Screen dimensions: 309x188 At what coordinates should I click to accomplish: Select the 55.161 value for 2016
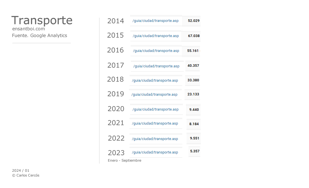(193, 51)
